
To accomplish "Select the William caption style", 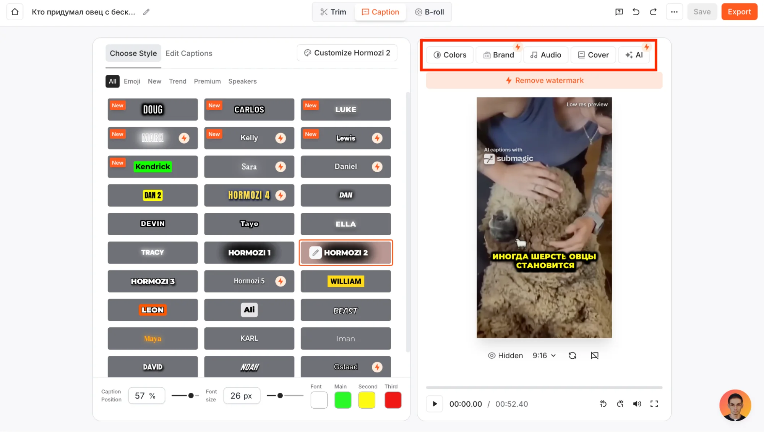I will click(x=346, y=281).
